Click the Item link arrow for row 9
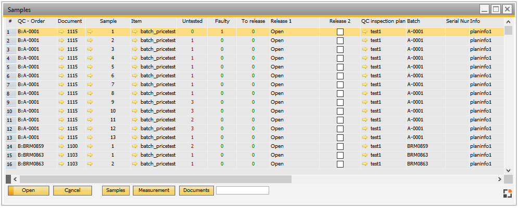518x208 pixels. click(x=135, y=102)
